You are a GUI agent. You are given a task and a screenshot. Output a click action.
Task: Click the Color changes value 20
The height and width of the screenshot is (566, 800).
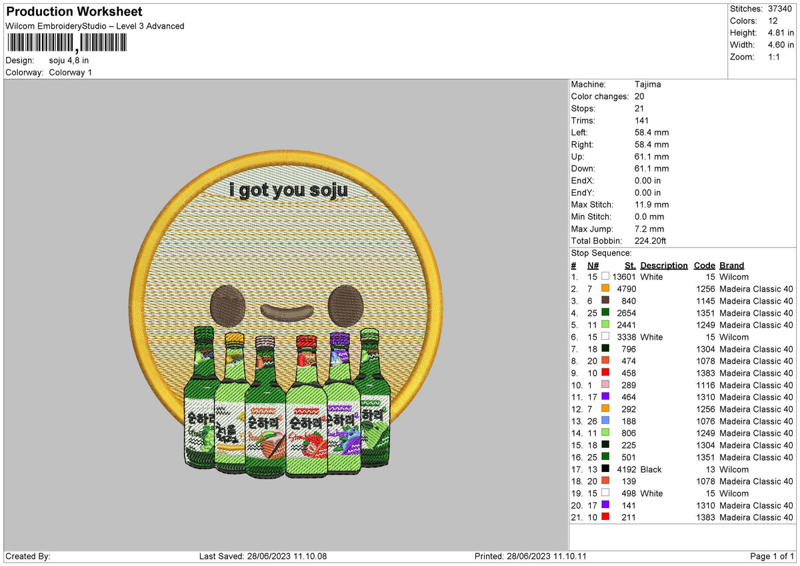click(640, 96)
